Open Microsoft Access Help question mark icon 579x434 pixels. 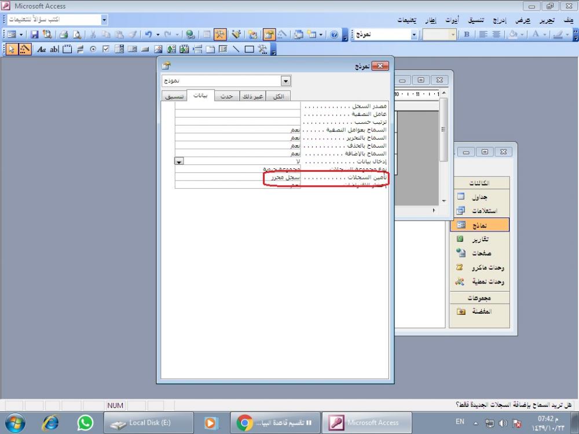coord(334,35)
